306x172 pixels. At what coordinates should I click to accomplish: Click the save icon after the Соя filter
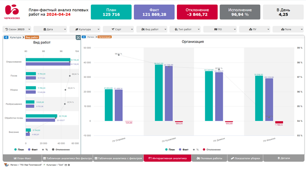point(66,165)
